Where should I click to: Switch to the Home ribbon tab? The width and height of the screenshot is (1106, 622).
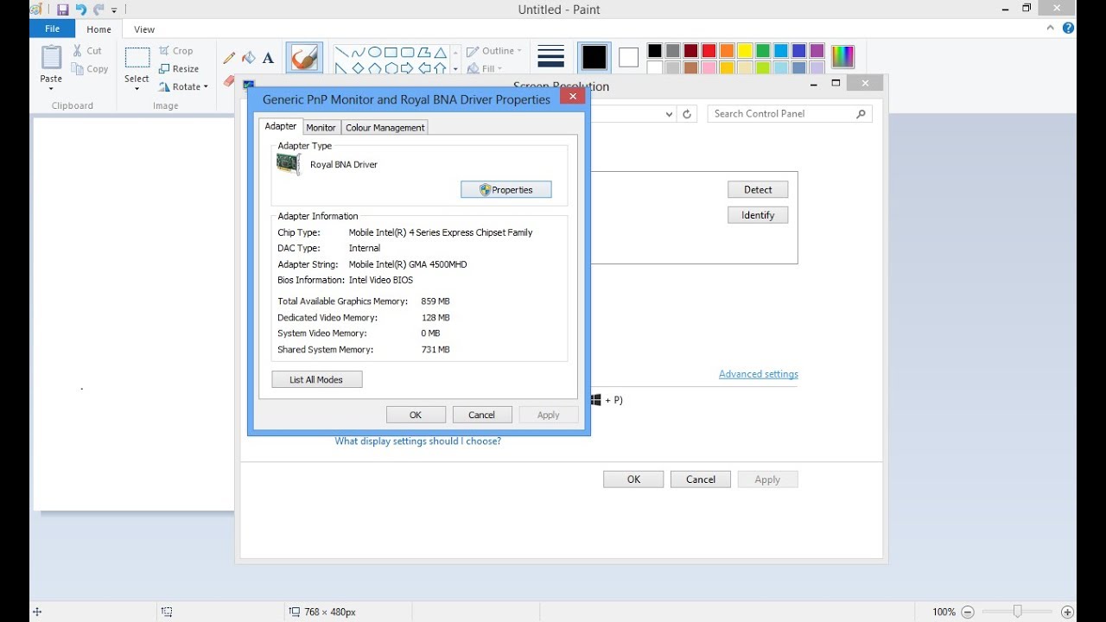pos(99,29)
